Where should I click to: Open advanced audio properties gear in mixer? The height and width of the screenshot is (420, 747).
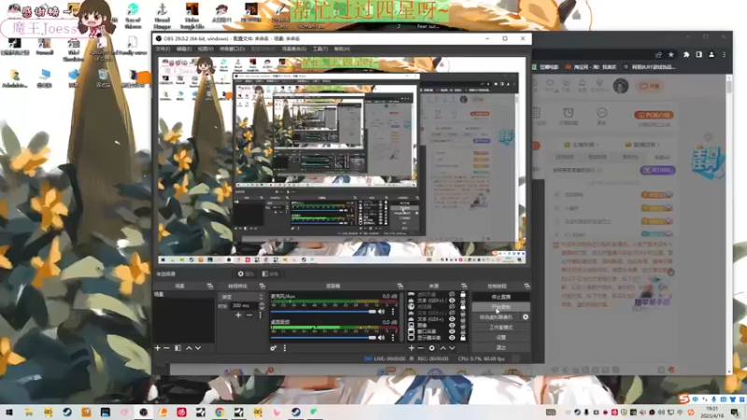point(274,348)
